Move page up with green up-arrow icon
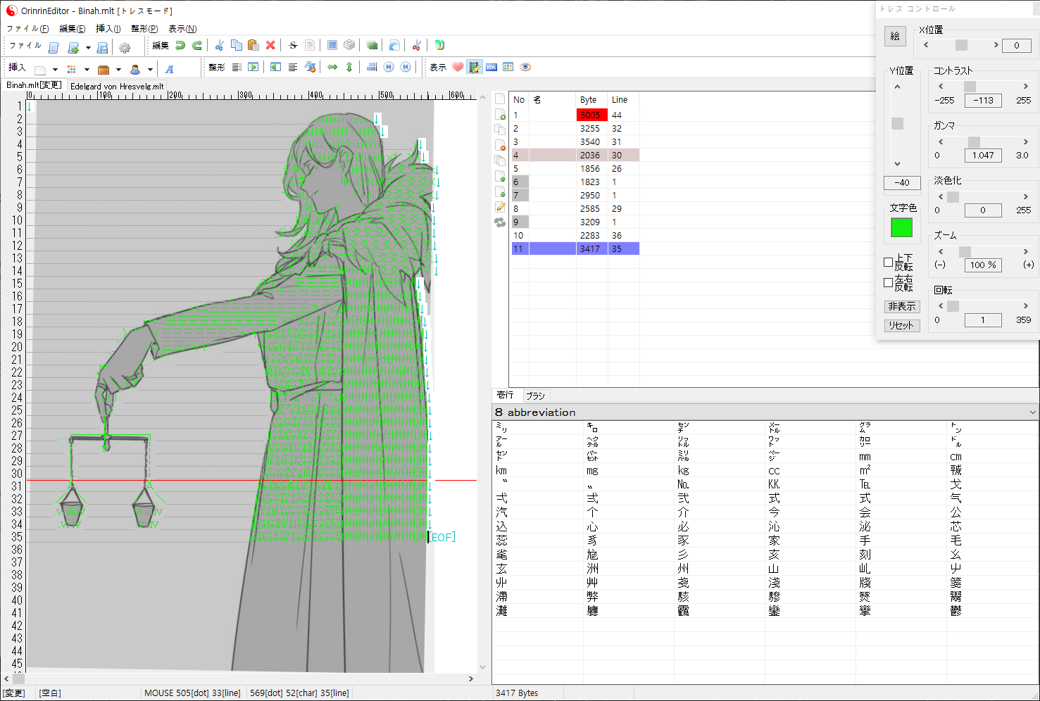 tap(500, 176)
